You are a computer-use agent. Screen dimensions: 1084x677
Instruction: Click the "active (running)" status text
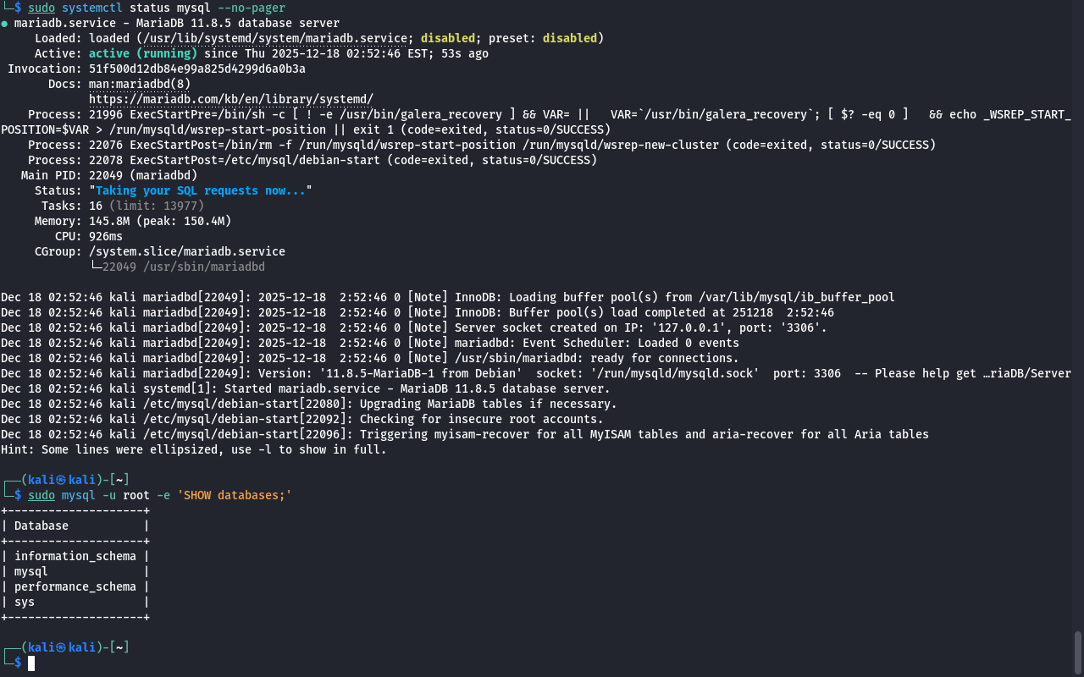[x=142, y=54]
